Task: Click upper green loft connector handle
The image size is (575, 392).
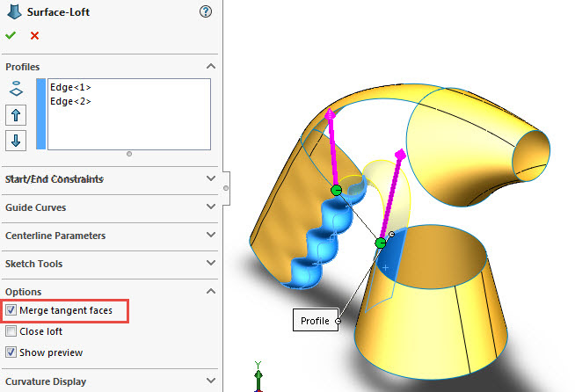Action: (x=336, y=190)
